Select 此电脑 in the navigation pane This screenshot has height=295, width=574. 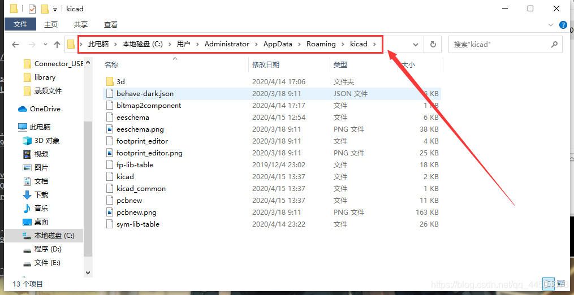pos(40,127)
